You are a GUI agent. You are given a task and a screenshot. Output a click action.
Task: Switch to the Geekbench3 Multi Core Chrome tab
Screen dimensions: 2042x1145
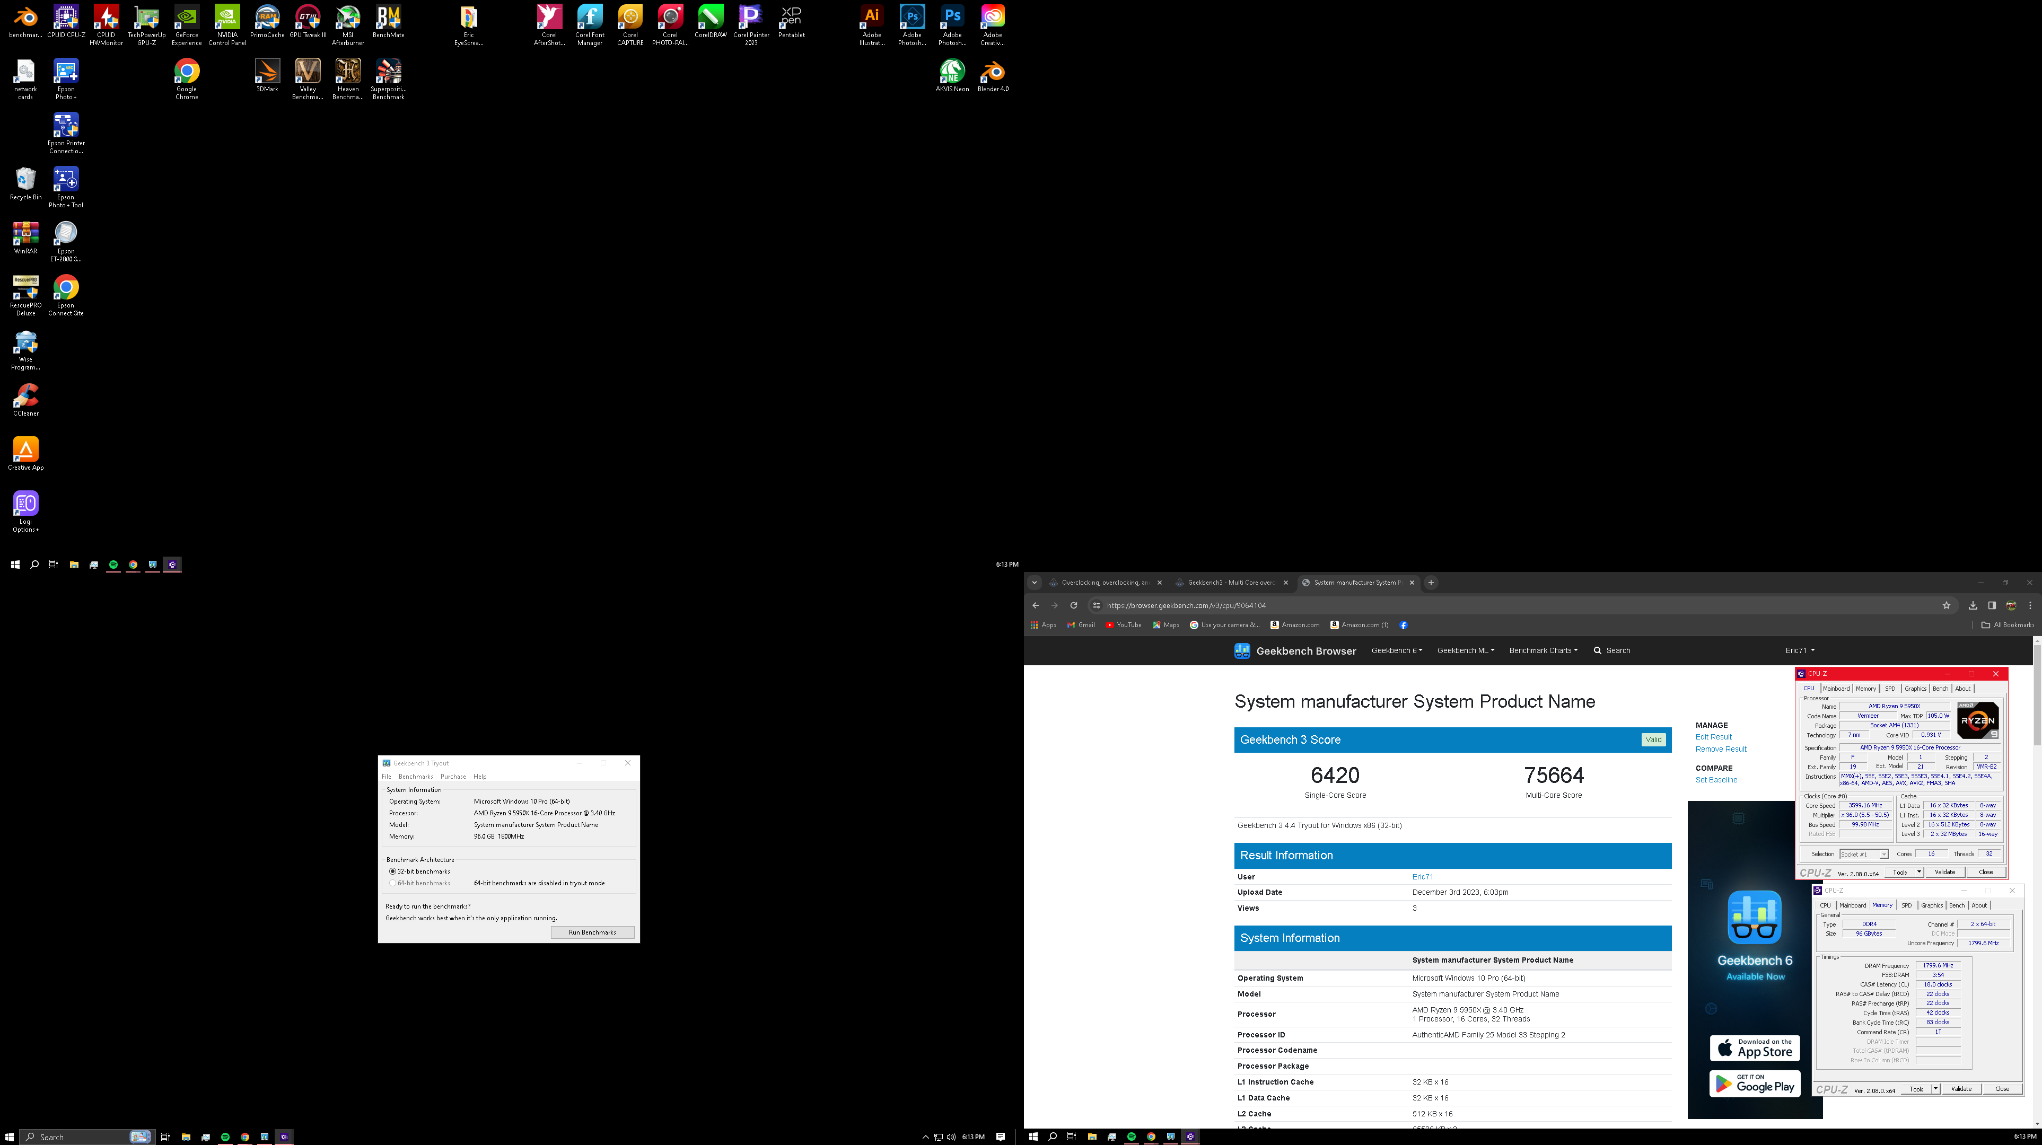click(1232, 583)
